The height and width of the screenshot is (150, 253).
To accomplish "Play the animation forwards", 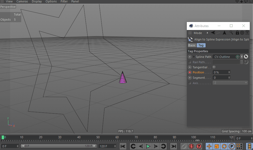I will click(148, 146).
